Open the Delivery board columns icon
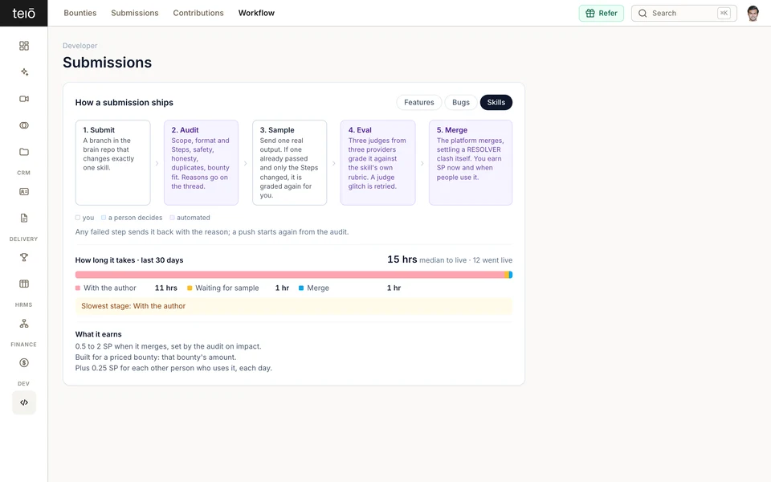The width and height of the screenshot is (771, 482). click(x=23, y=284)
